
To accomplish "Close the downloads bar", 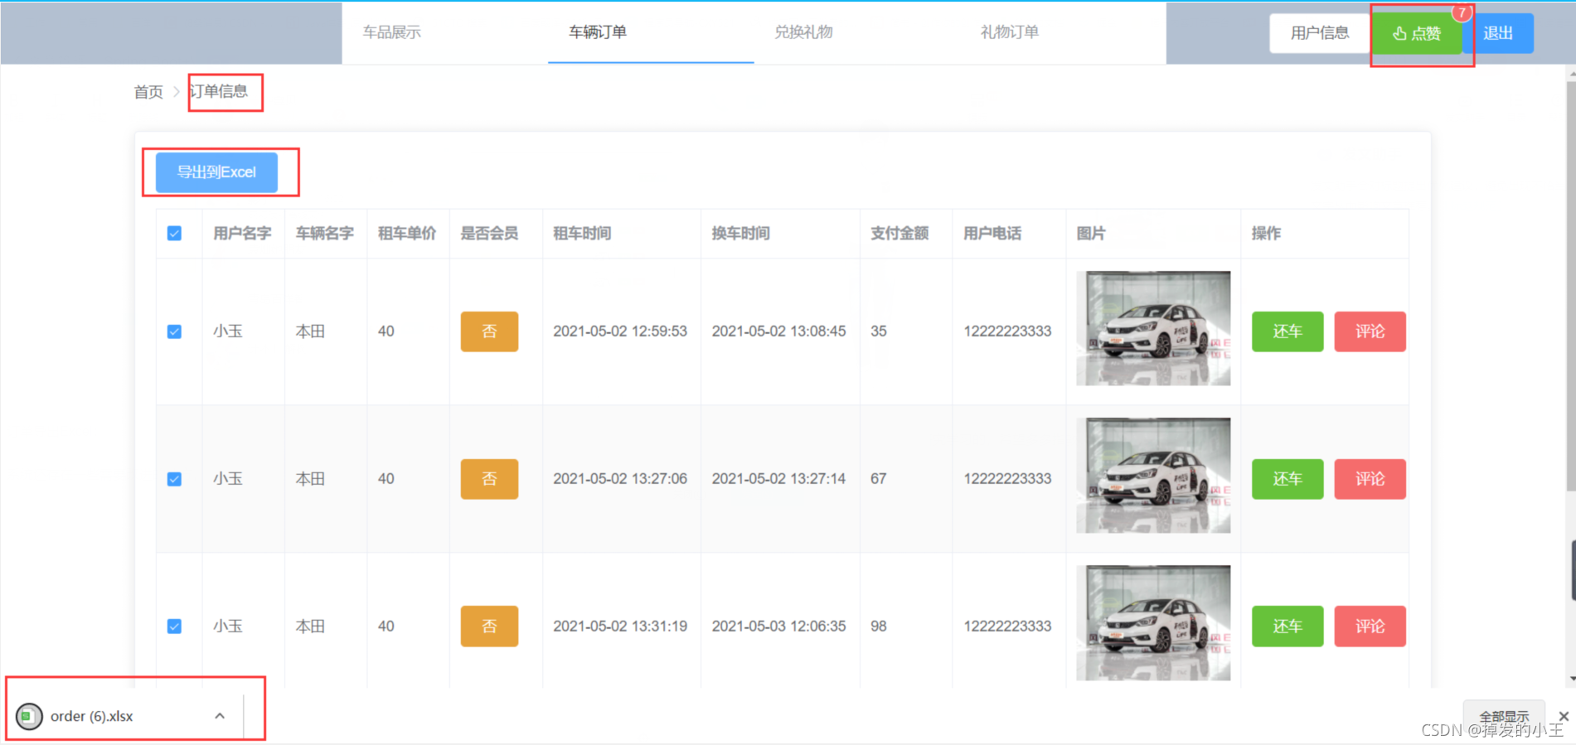I will click(1564, 716).
